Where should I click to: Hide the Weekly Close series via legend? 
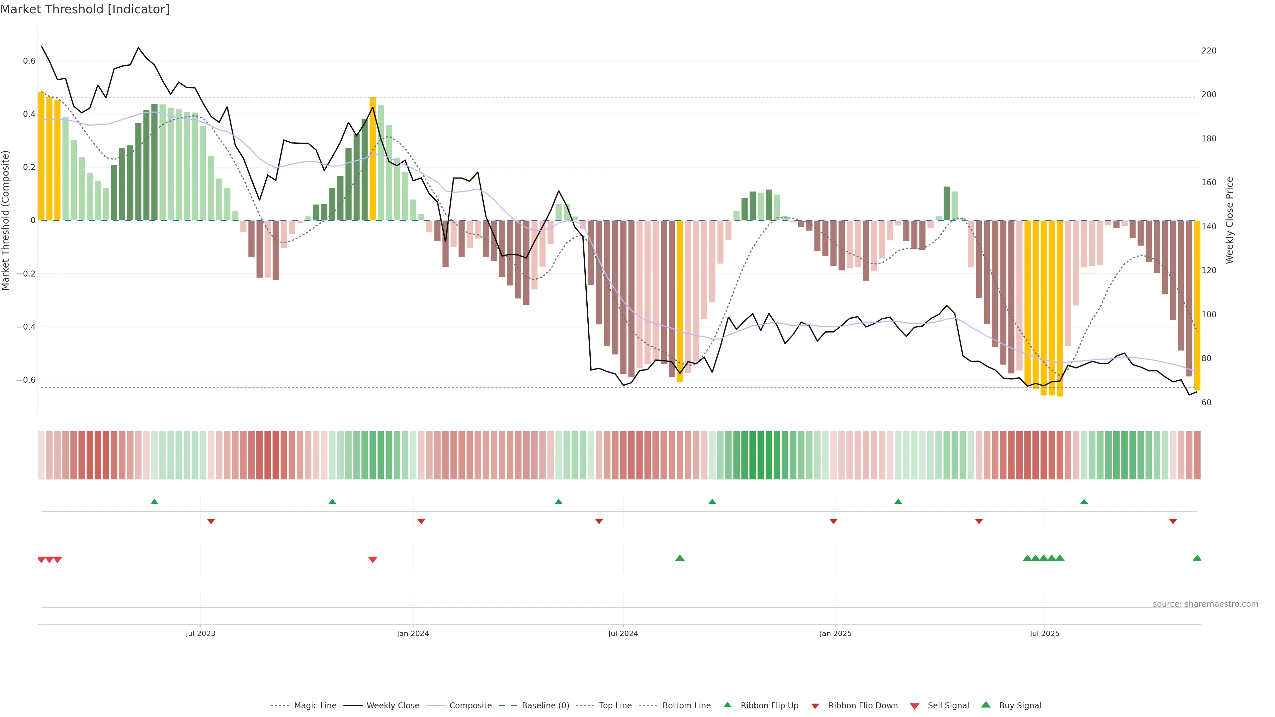pyautogui.click(x=392, y=706)
